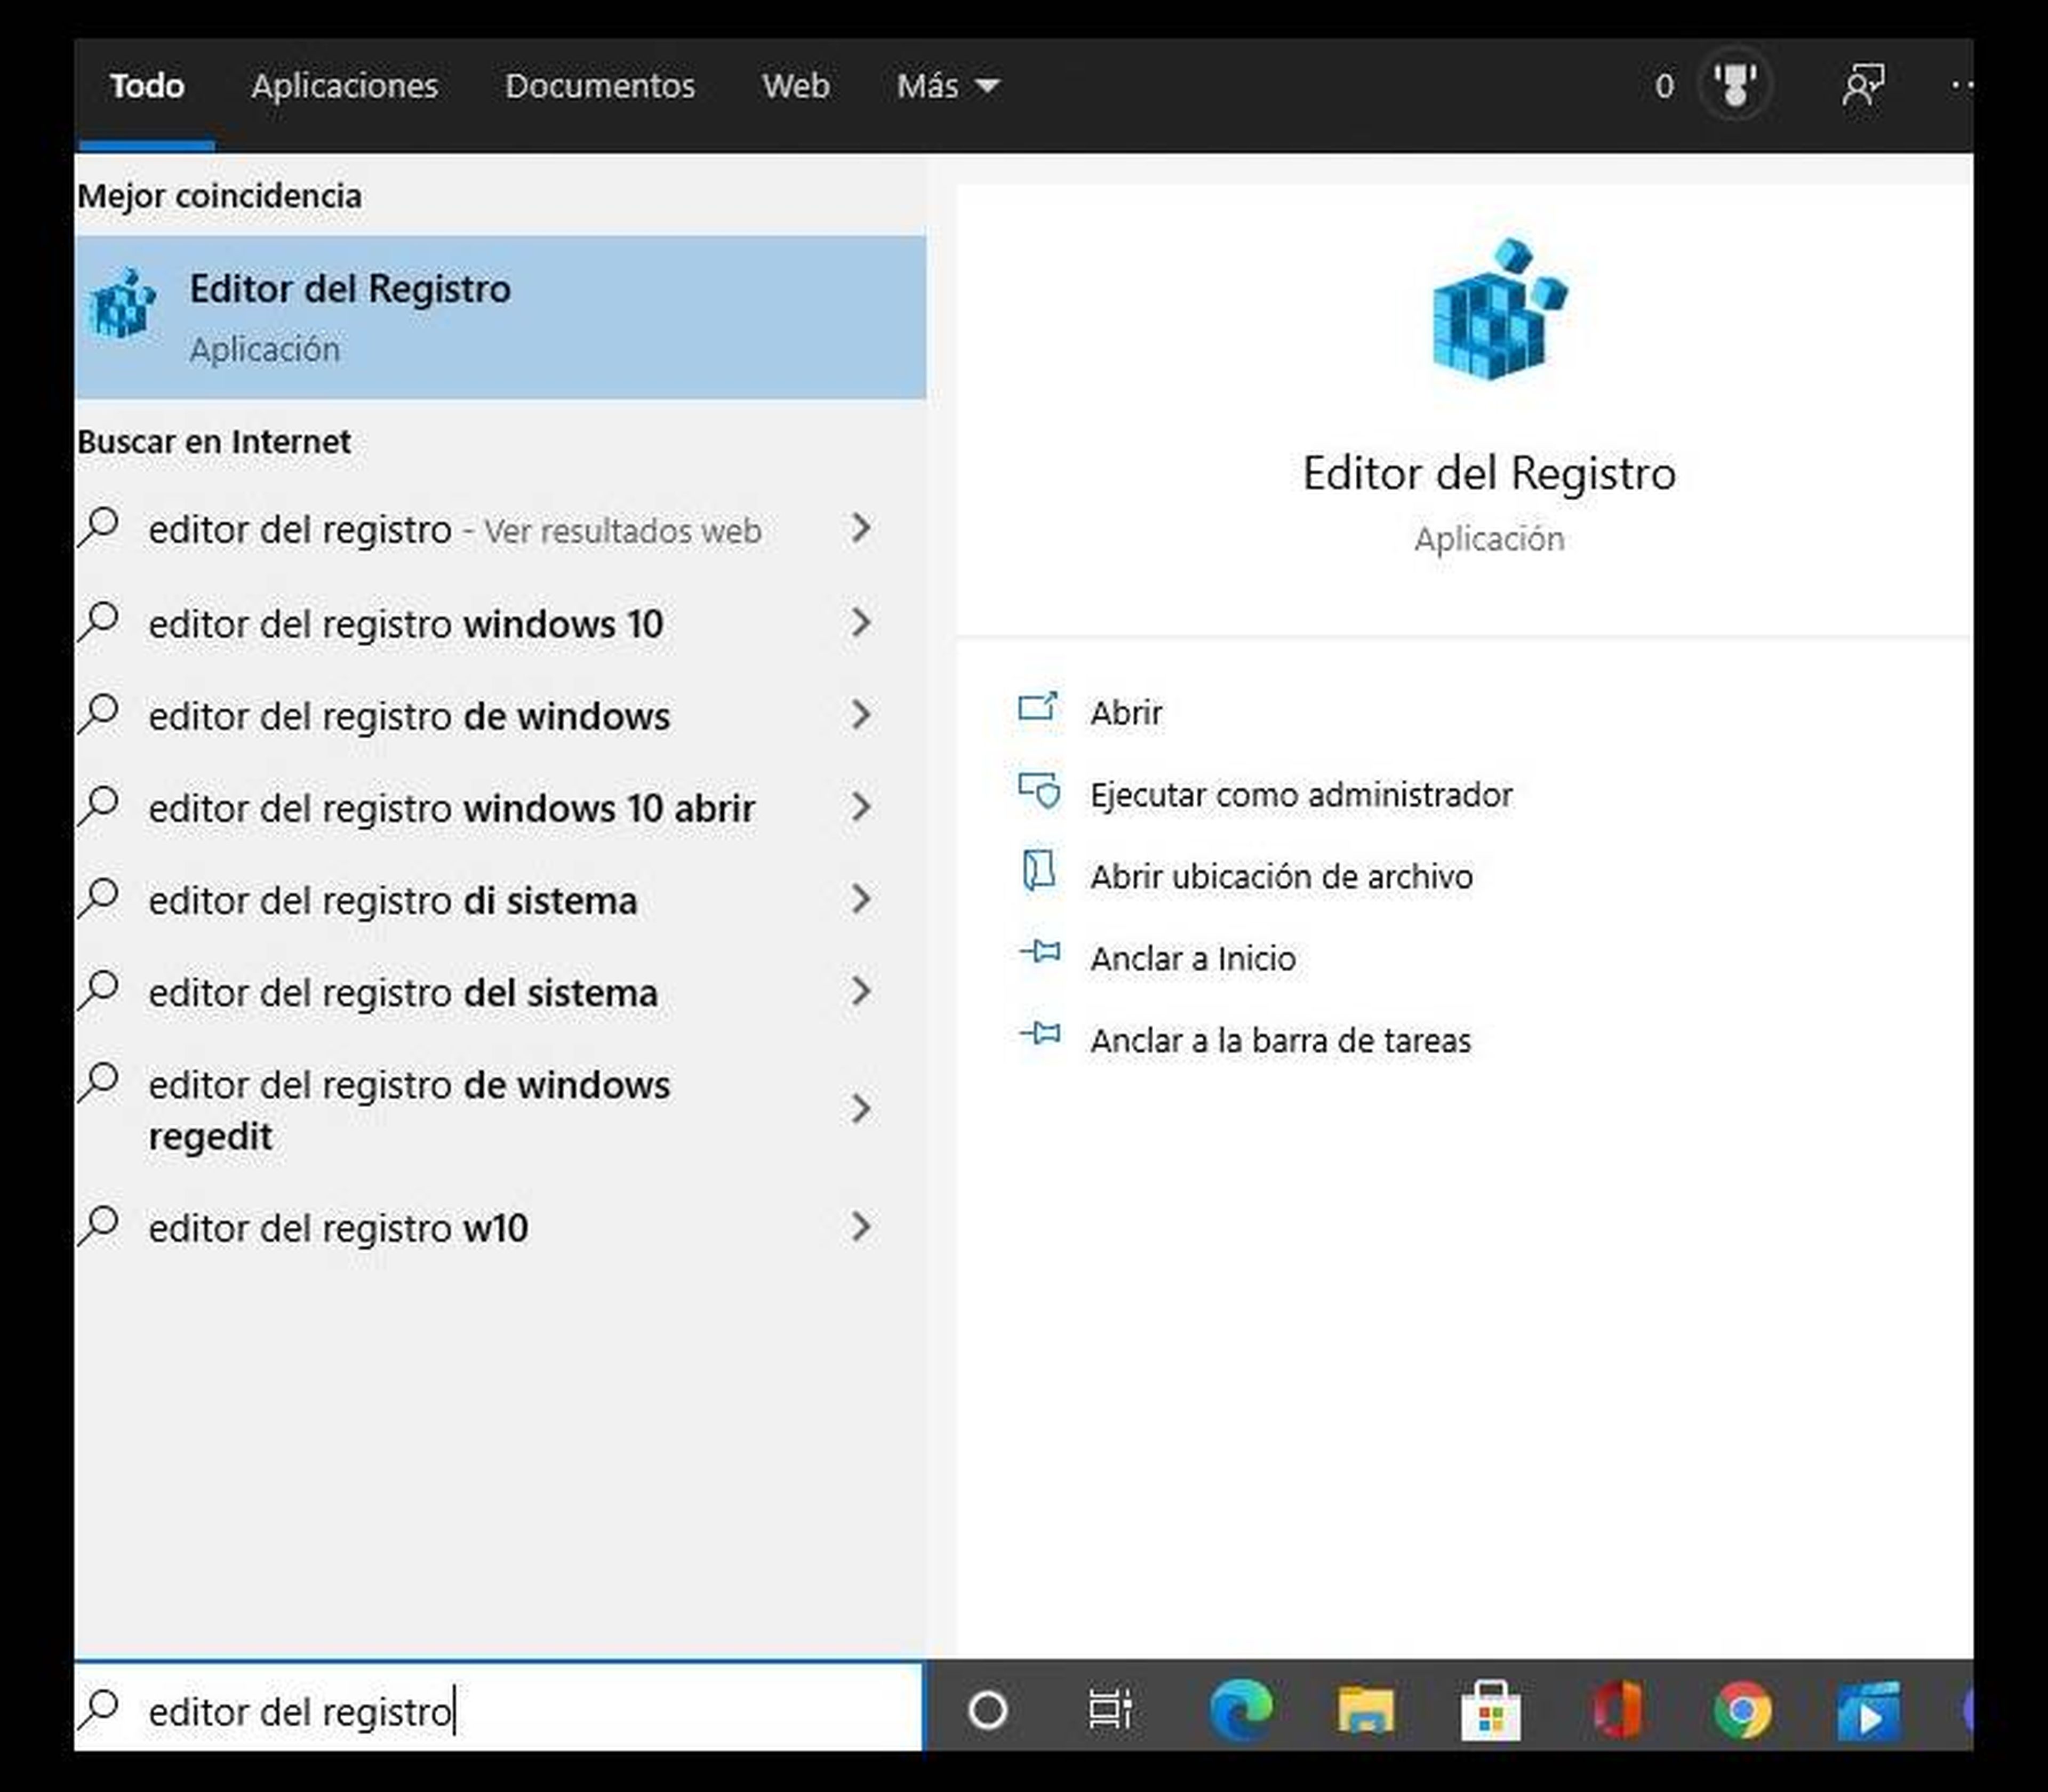Expand 'editor del registro di sistema' chevron

click(x=860, y=900)
